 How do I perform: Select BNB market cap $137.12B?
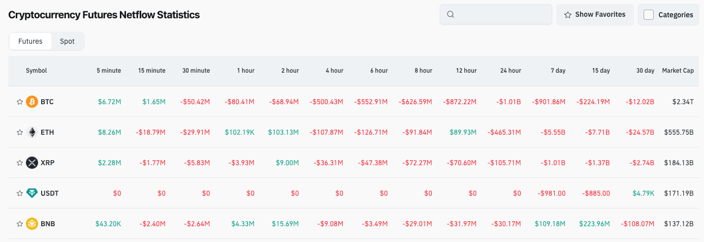680,224
